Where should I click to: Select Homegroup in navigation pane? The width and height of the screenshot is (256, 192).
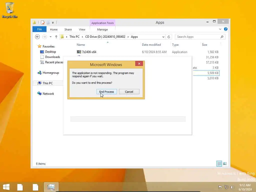(51, 73)
